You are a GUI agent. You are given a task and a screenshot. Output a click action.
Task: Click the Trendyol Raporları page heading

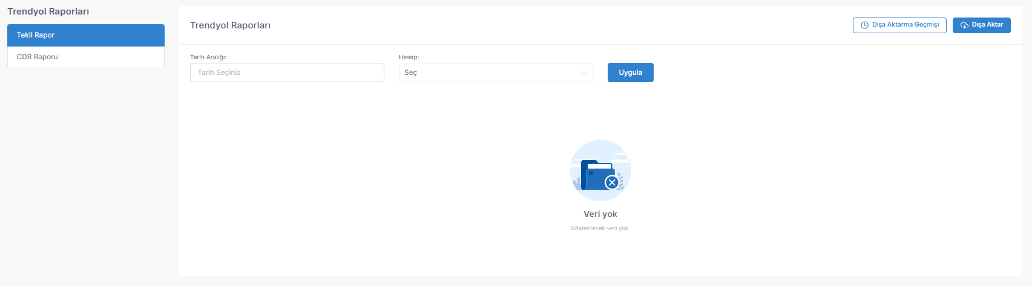(230, 25)
